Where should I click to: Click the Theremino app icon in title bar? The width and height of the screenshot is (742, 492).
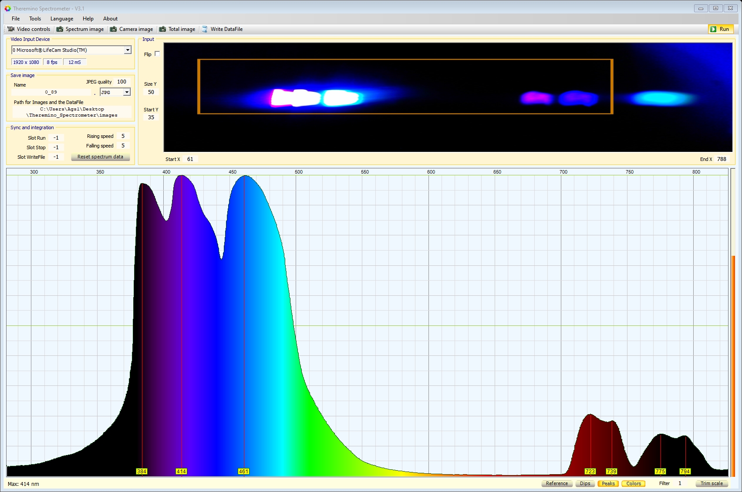[x=7, y=8]
